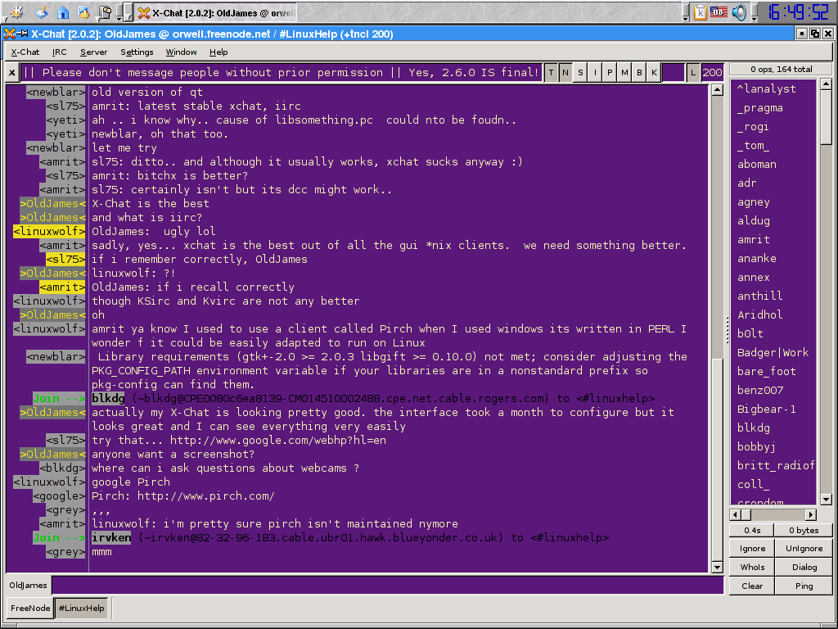Click the Clear button

point(752,586)
